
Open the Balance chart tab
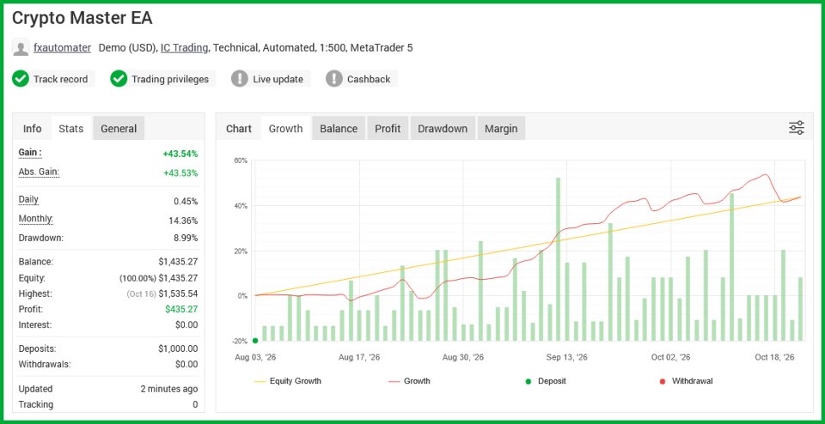339,128
